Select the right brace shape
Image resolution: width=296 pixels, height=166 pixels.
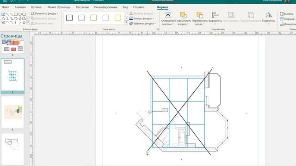point(20,23)
